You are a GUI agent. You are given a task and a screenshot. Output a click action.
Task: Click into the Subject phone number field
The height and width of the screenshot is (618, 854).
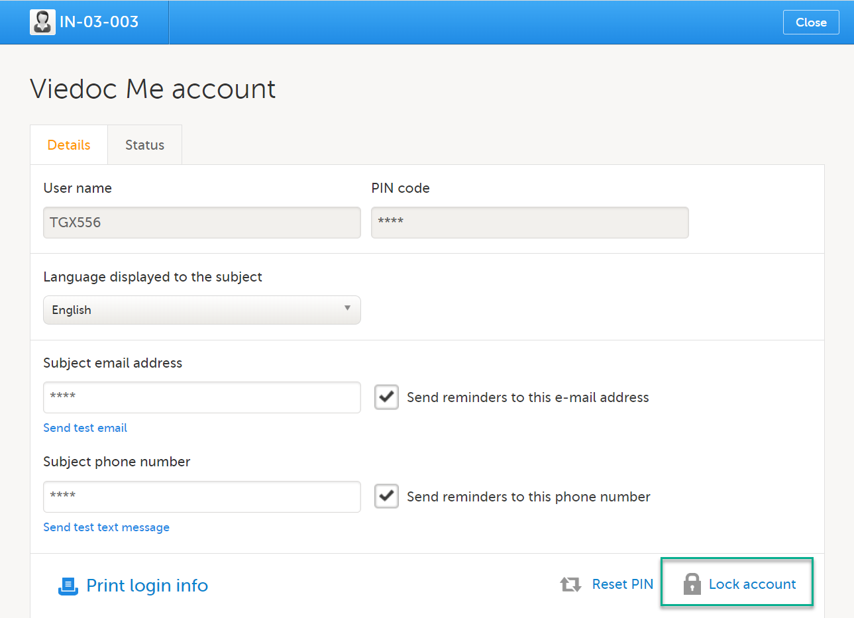[x=202, y=497]
